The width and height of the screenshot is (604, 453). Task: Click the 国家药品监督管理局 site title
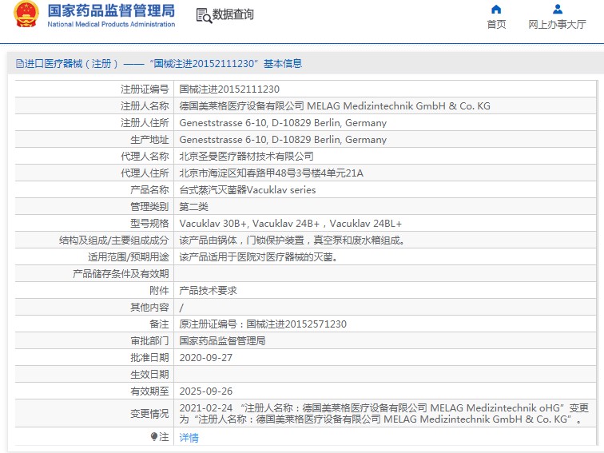tap(111, 11)
